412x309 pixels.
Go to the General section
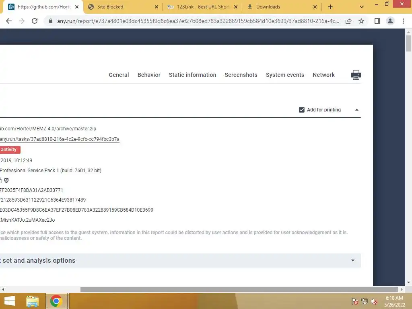119,75
